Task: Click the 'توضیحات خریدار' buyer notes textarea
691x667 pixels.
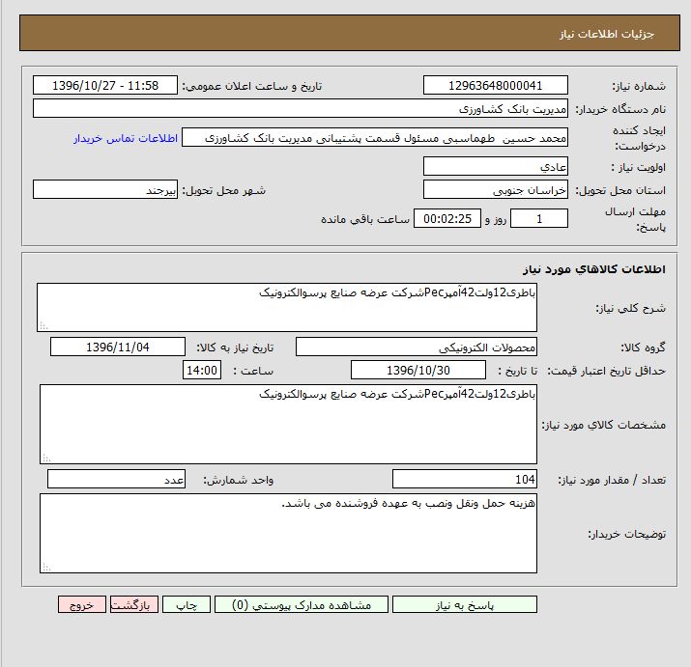Action: click(x=288, y=533)
